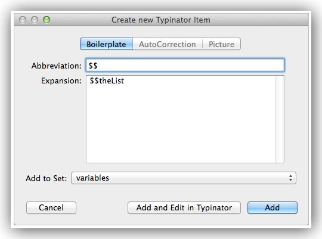Open the Picture tab

pos(221,44)
